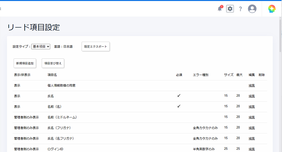Click 編集 link for 名前（名）row
This screenshot has height=152, width=282.
click(x=252, y=107)
